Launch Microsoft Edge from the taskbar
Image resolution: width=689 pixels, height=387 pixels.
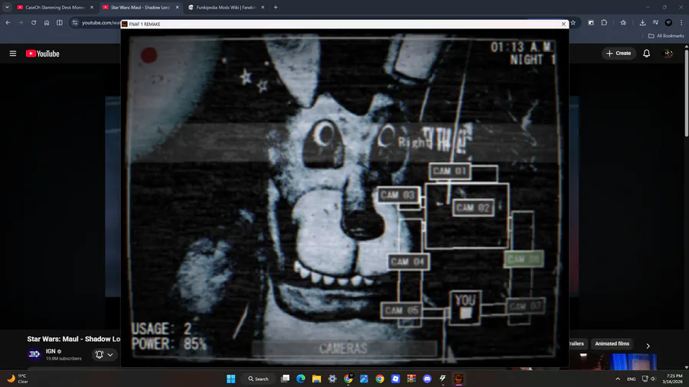301,379
